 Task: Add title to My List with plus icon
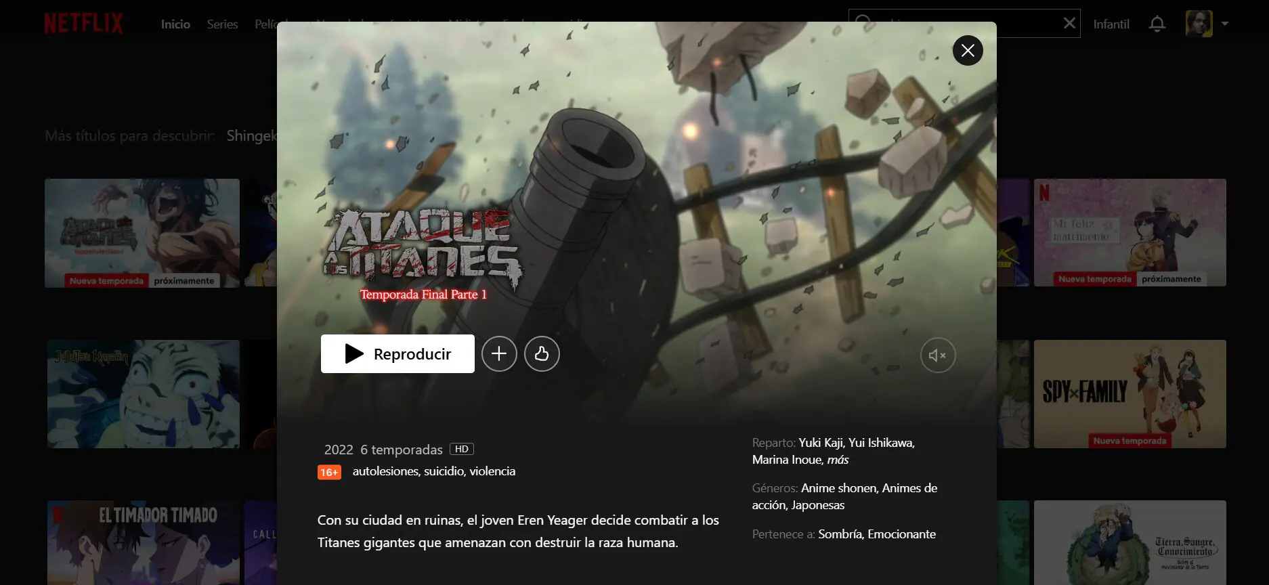[x=499, y=353]
